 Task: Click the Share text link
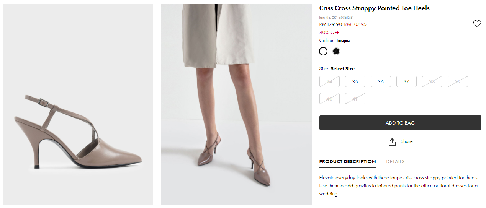pyautogui.click(x=406, y=141)
